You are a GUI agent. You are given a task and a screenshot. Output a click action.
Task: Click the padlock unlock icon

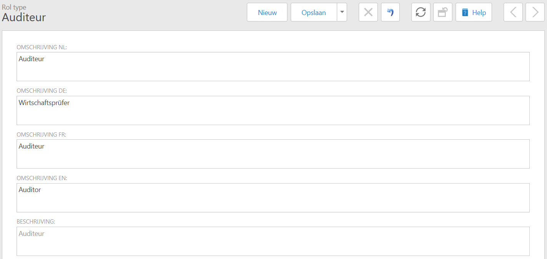pyautogui.click(x=442, y=12)
